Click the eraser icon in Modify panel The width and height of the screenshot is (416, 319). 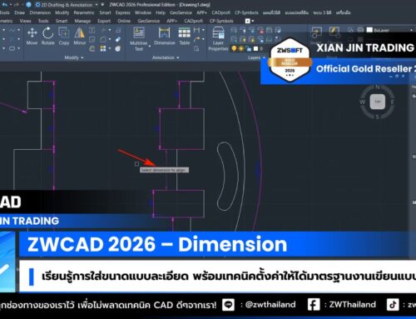tap(118, 39)
